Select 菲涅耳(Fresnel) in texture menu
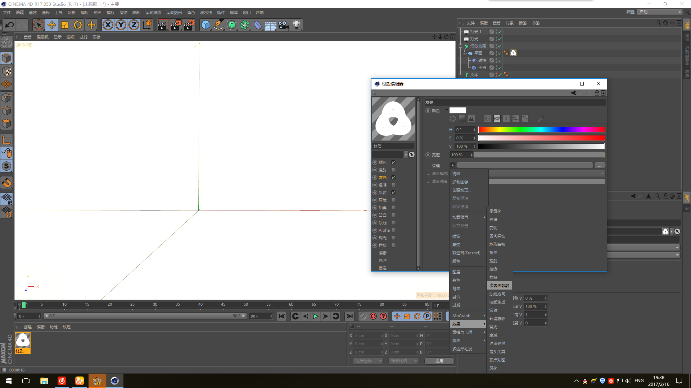 [x=466, y=253]
